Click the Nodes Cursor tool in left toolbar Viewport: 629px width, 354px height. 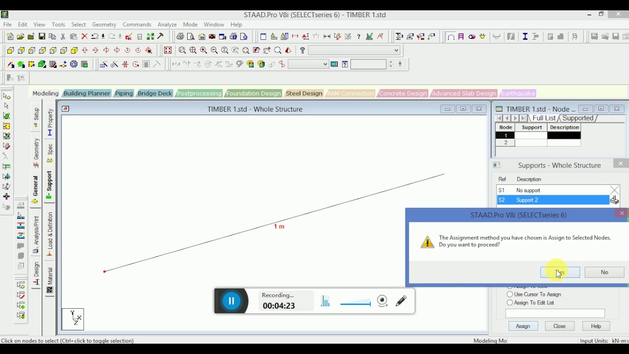click(6, 96)
